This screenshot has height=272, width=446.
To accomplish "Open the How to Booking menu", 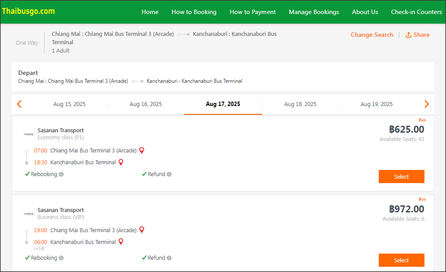I will [x=194, y=12].
